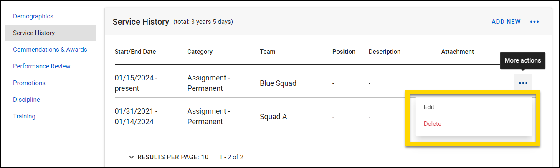
Task: Click the Position column header
Action: coord(344,52)
